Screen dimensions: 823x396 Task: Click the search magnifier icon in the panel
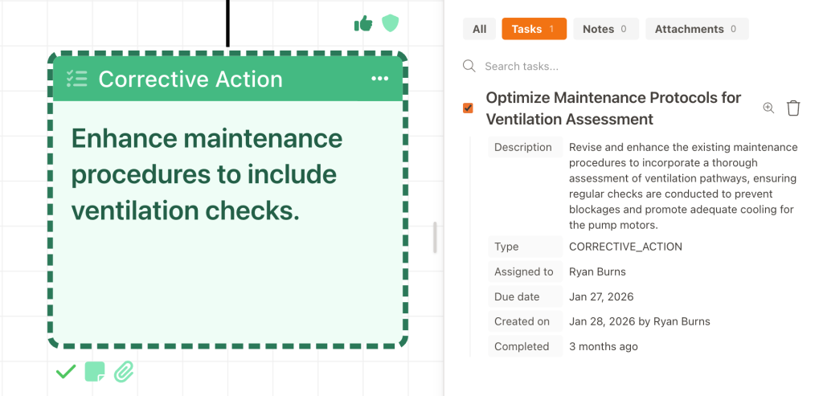pyautogui.click(x=469, y=66)
